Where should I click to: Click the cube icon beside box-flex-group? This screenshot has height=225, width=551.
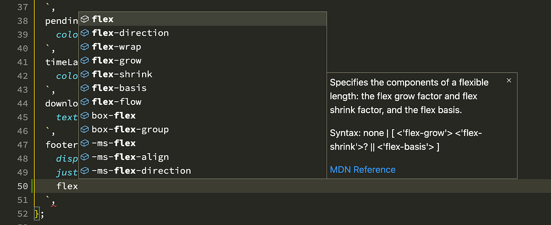(85, 130)
